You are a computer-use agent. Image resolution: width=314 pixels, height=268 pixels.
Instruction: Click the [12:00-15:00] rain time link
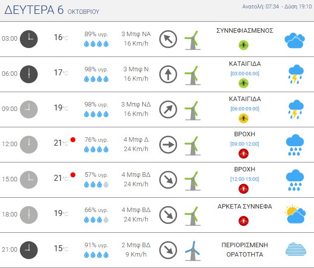click(245, 179)
